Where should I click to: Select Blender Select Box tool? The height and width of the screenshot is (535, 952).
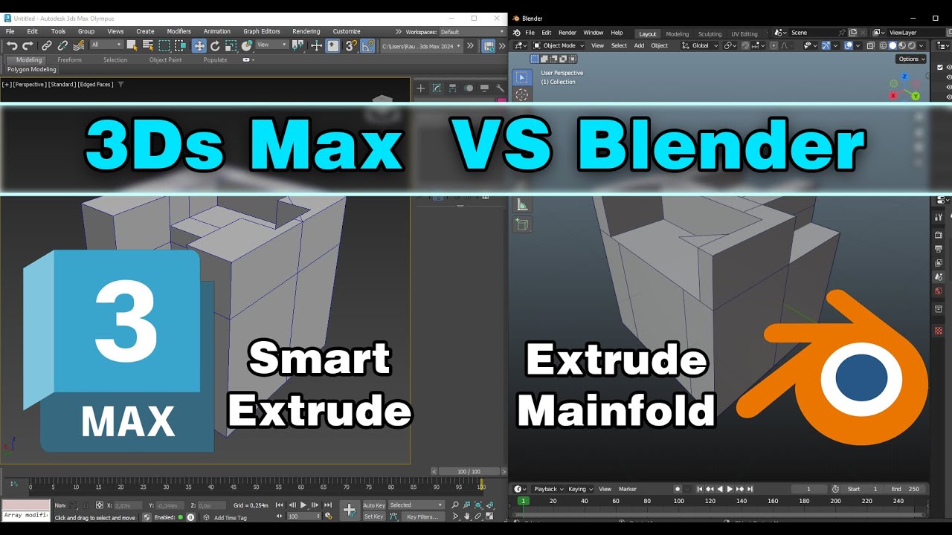click(x=522, y=77)
